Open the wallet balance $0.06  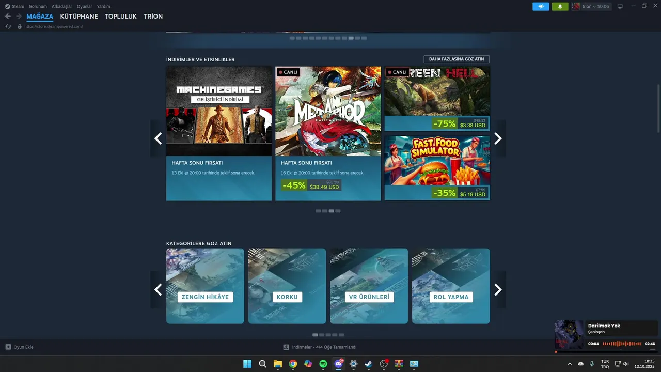[603, 7]
